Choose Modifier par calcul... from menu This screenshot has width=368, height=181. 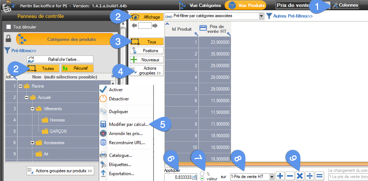coord(128,124)
